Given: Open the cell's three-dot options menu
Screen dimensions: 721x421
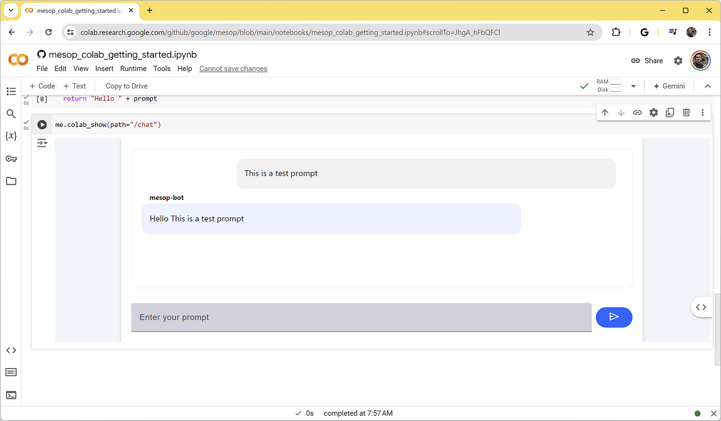Looking at the screenshot, I should click(x=702, y=112).
